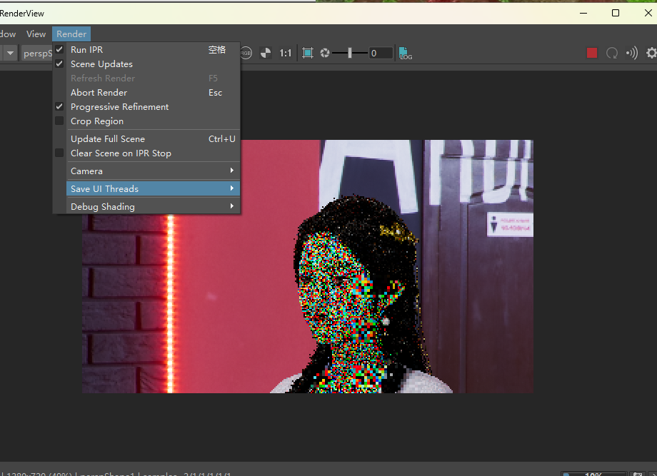Open the persp camera selector dropdown
This screenshot has height=476, width=657.
[37, 54]
